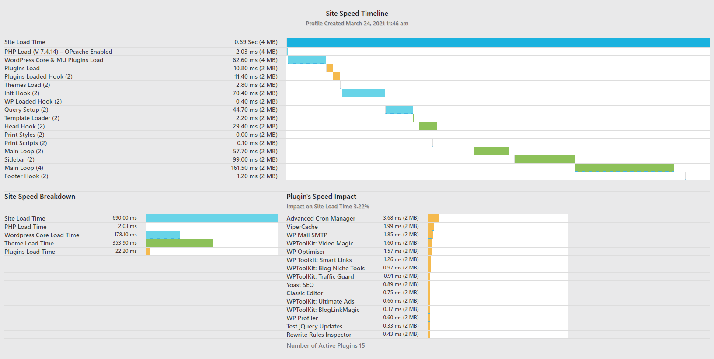This screenshot has height=359, width=714.
Task: Select the Advanced Cron Manager plugin name
Action: tap(320, 218)
